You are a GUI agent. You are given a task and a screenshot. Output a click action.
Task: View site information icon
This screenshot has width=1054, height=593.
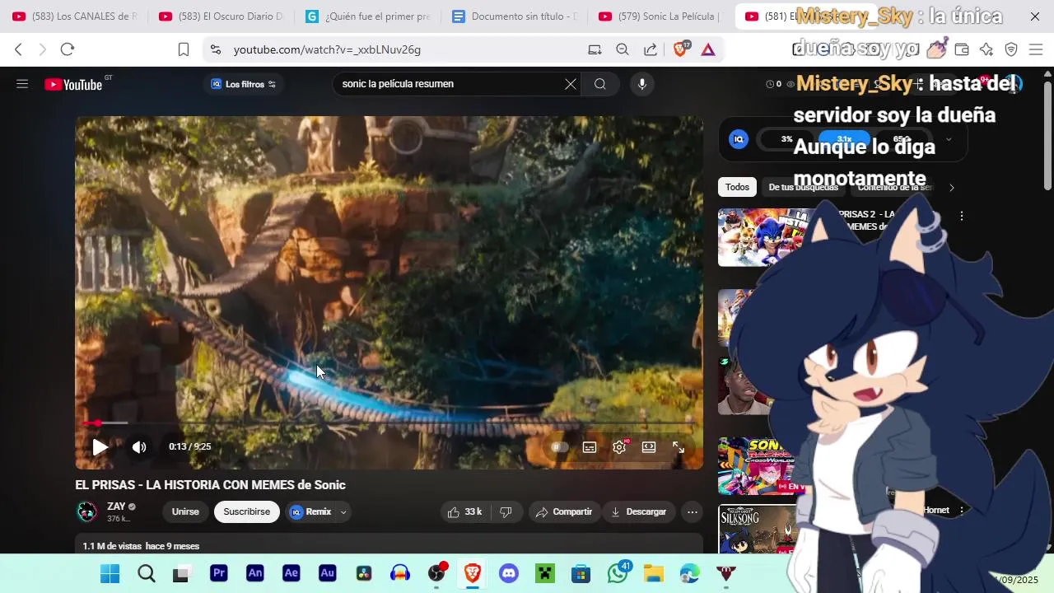click(x=215, y=49)
